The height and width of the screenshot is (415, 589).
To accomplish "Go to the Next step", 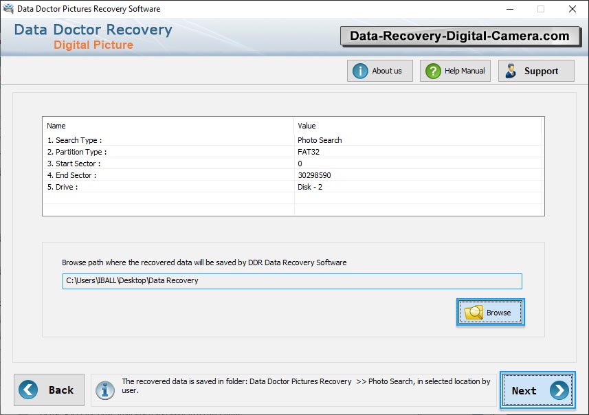I will pyautogui.click(x=537, y=390).
